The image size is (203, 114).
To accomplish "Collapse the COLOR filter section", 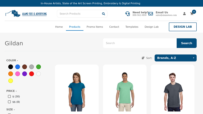I will 12,60.
